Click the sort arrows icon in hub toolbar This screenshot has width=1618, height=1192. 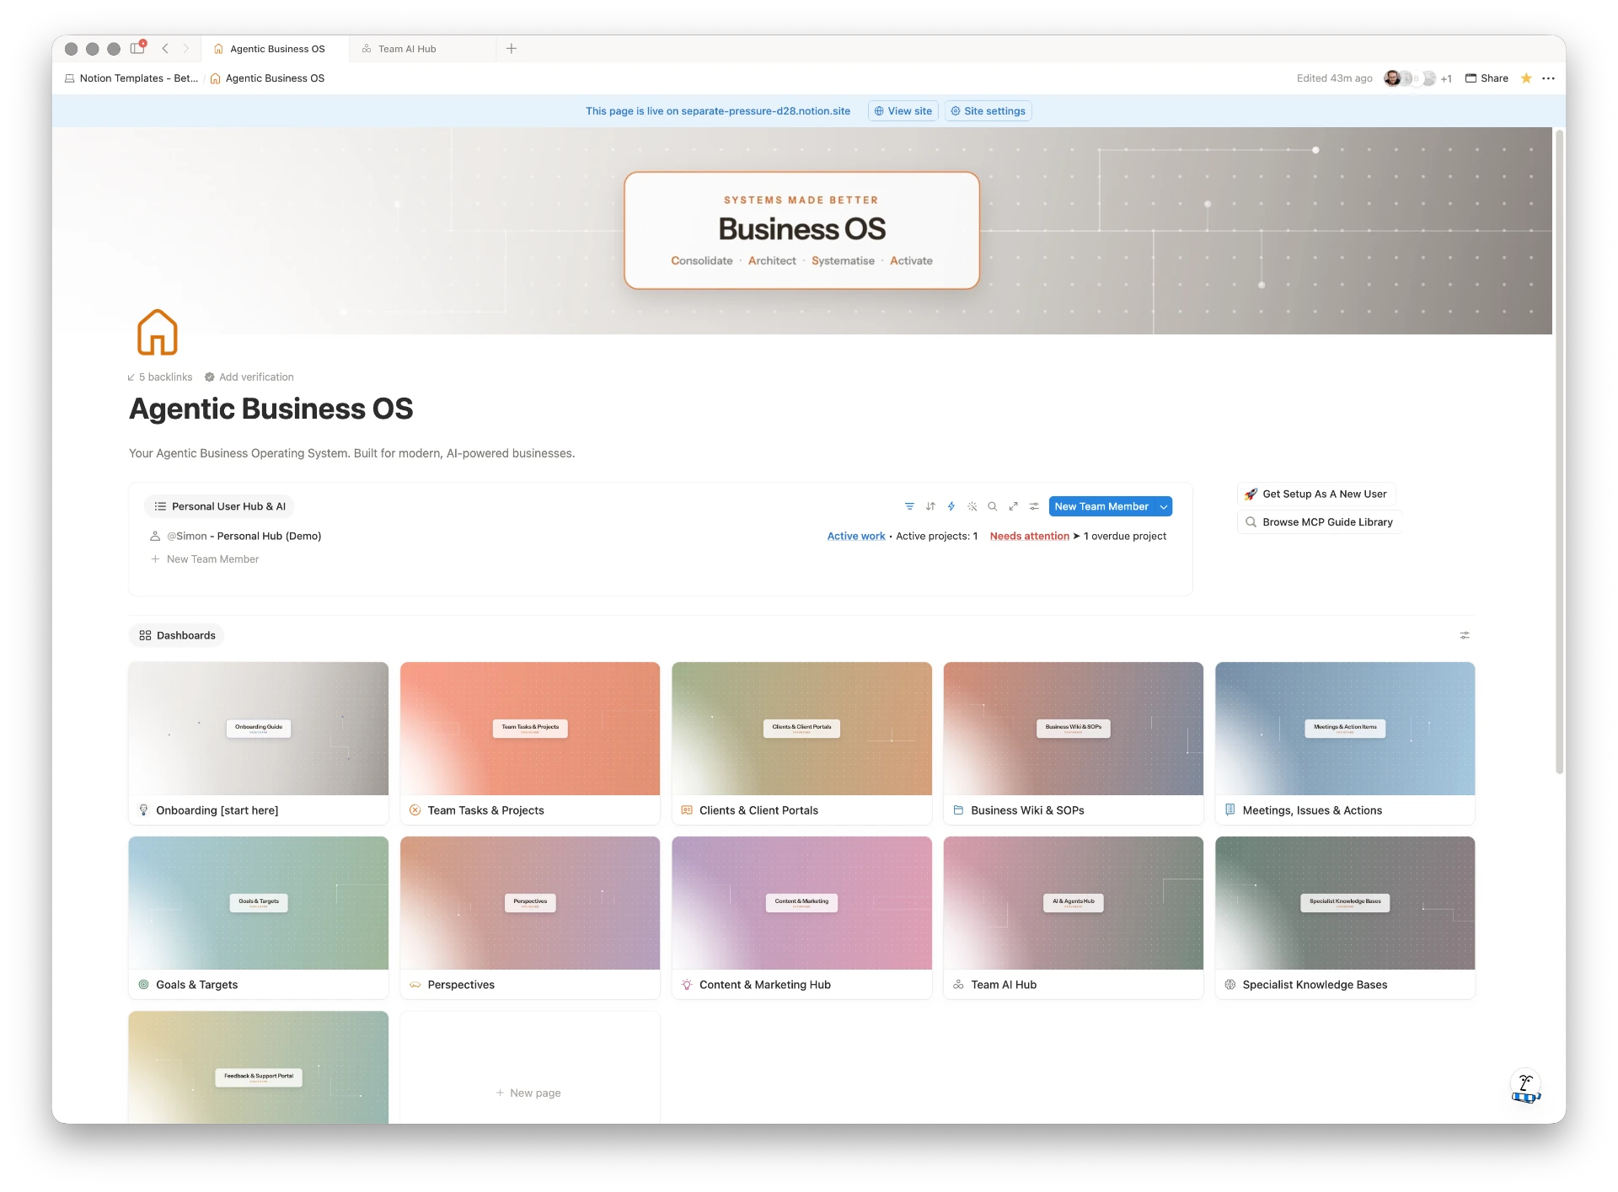(x=930, y=506)
